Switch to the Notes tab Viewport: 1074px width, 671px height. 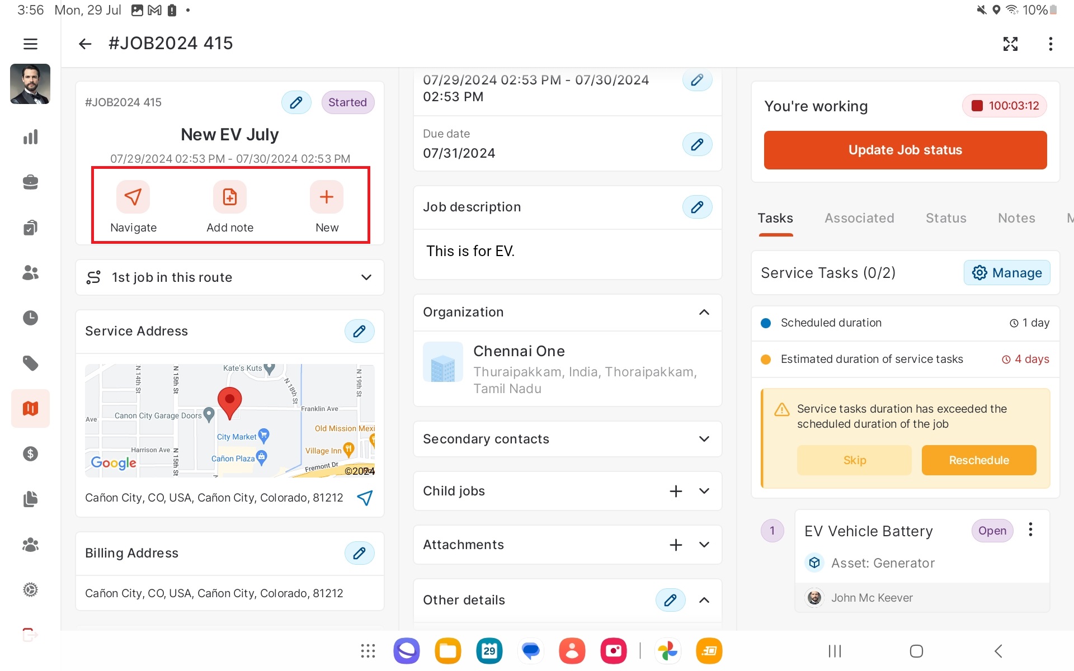pyautogui.click(x=1016, y=218)
